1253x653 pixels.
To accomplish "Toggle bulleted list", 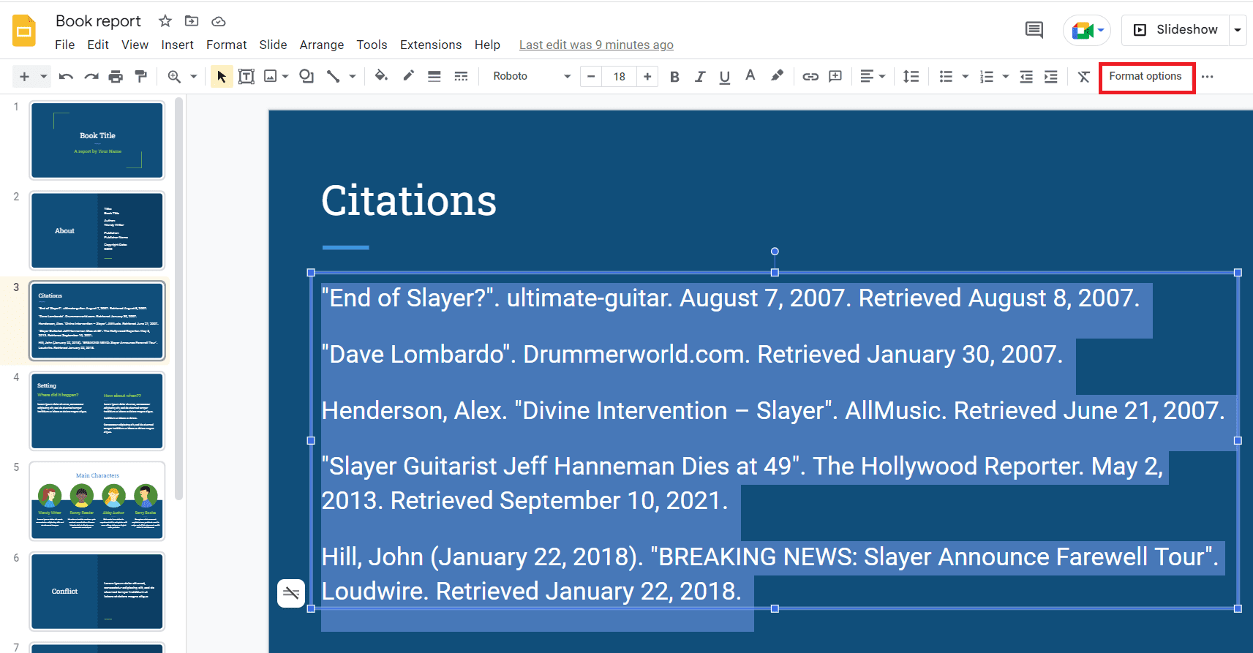I will tap(946, 76).
